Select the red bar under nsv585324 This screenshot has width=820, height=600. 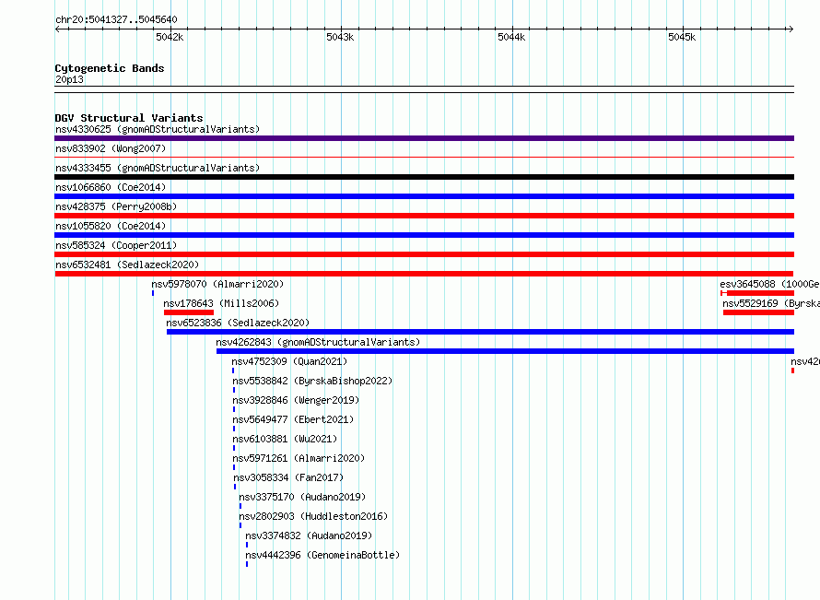[424, 254]
